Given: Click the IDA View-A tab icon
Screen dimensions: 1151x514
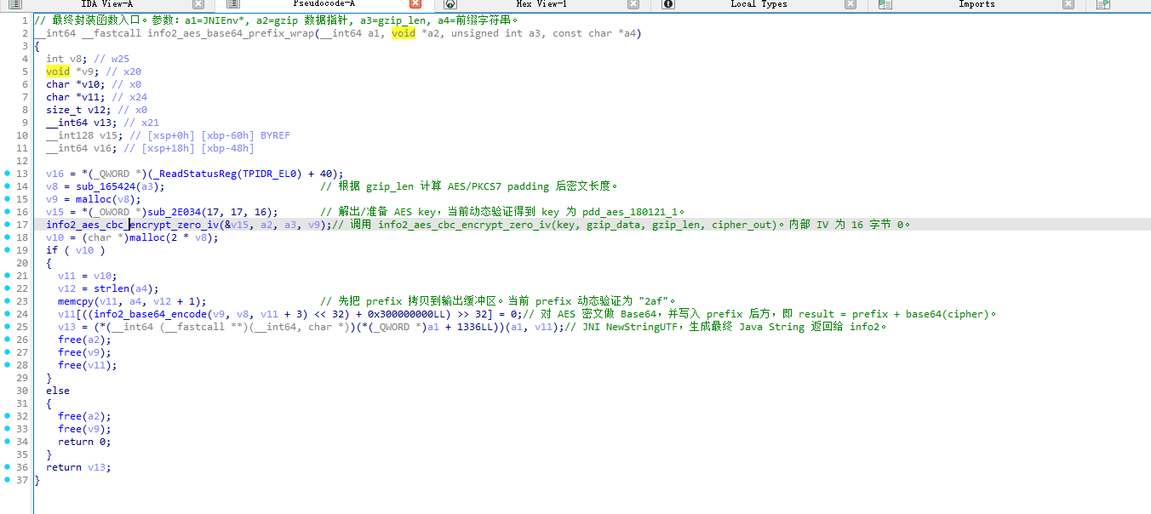Looking at the screenshot, I should coord(14,4).
